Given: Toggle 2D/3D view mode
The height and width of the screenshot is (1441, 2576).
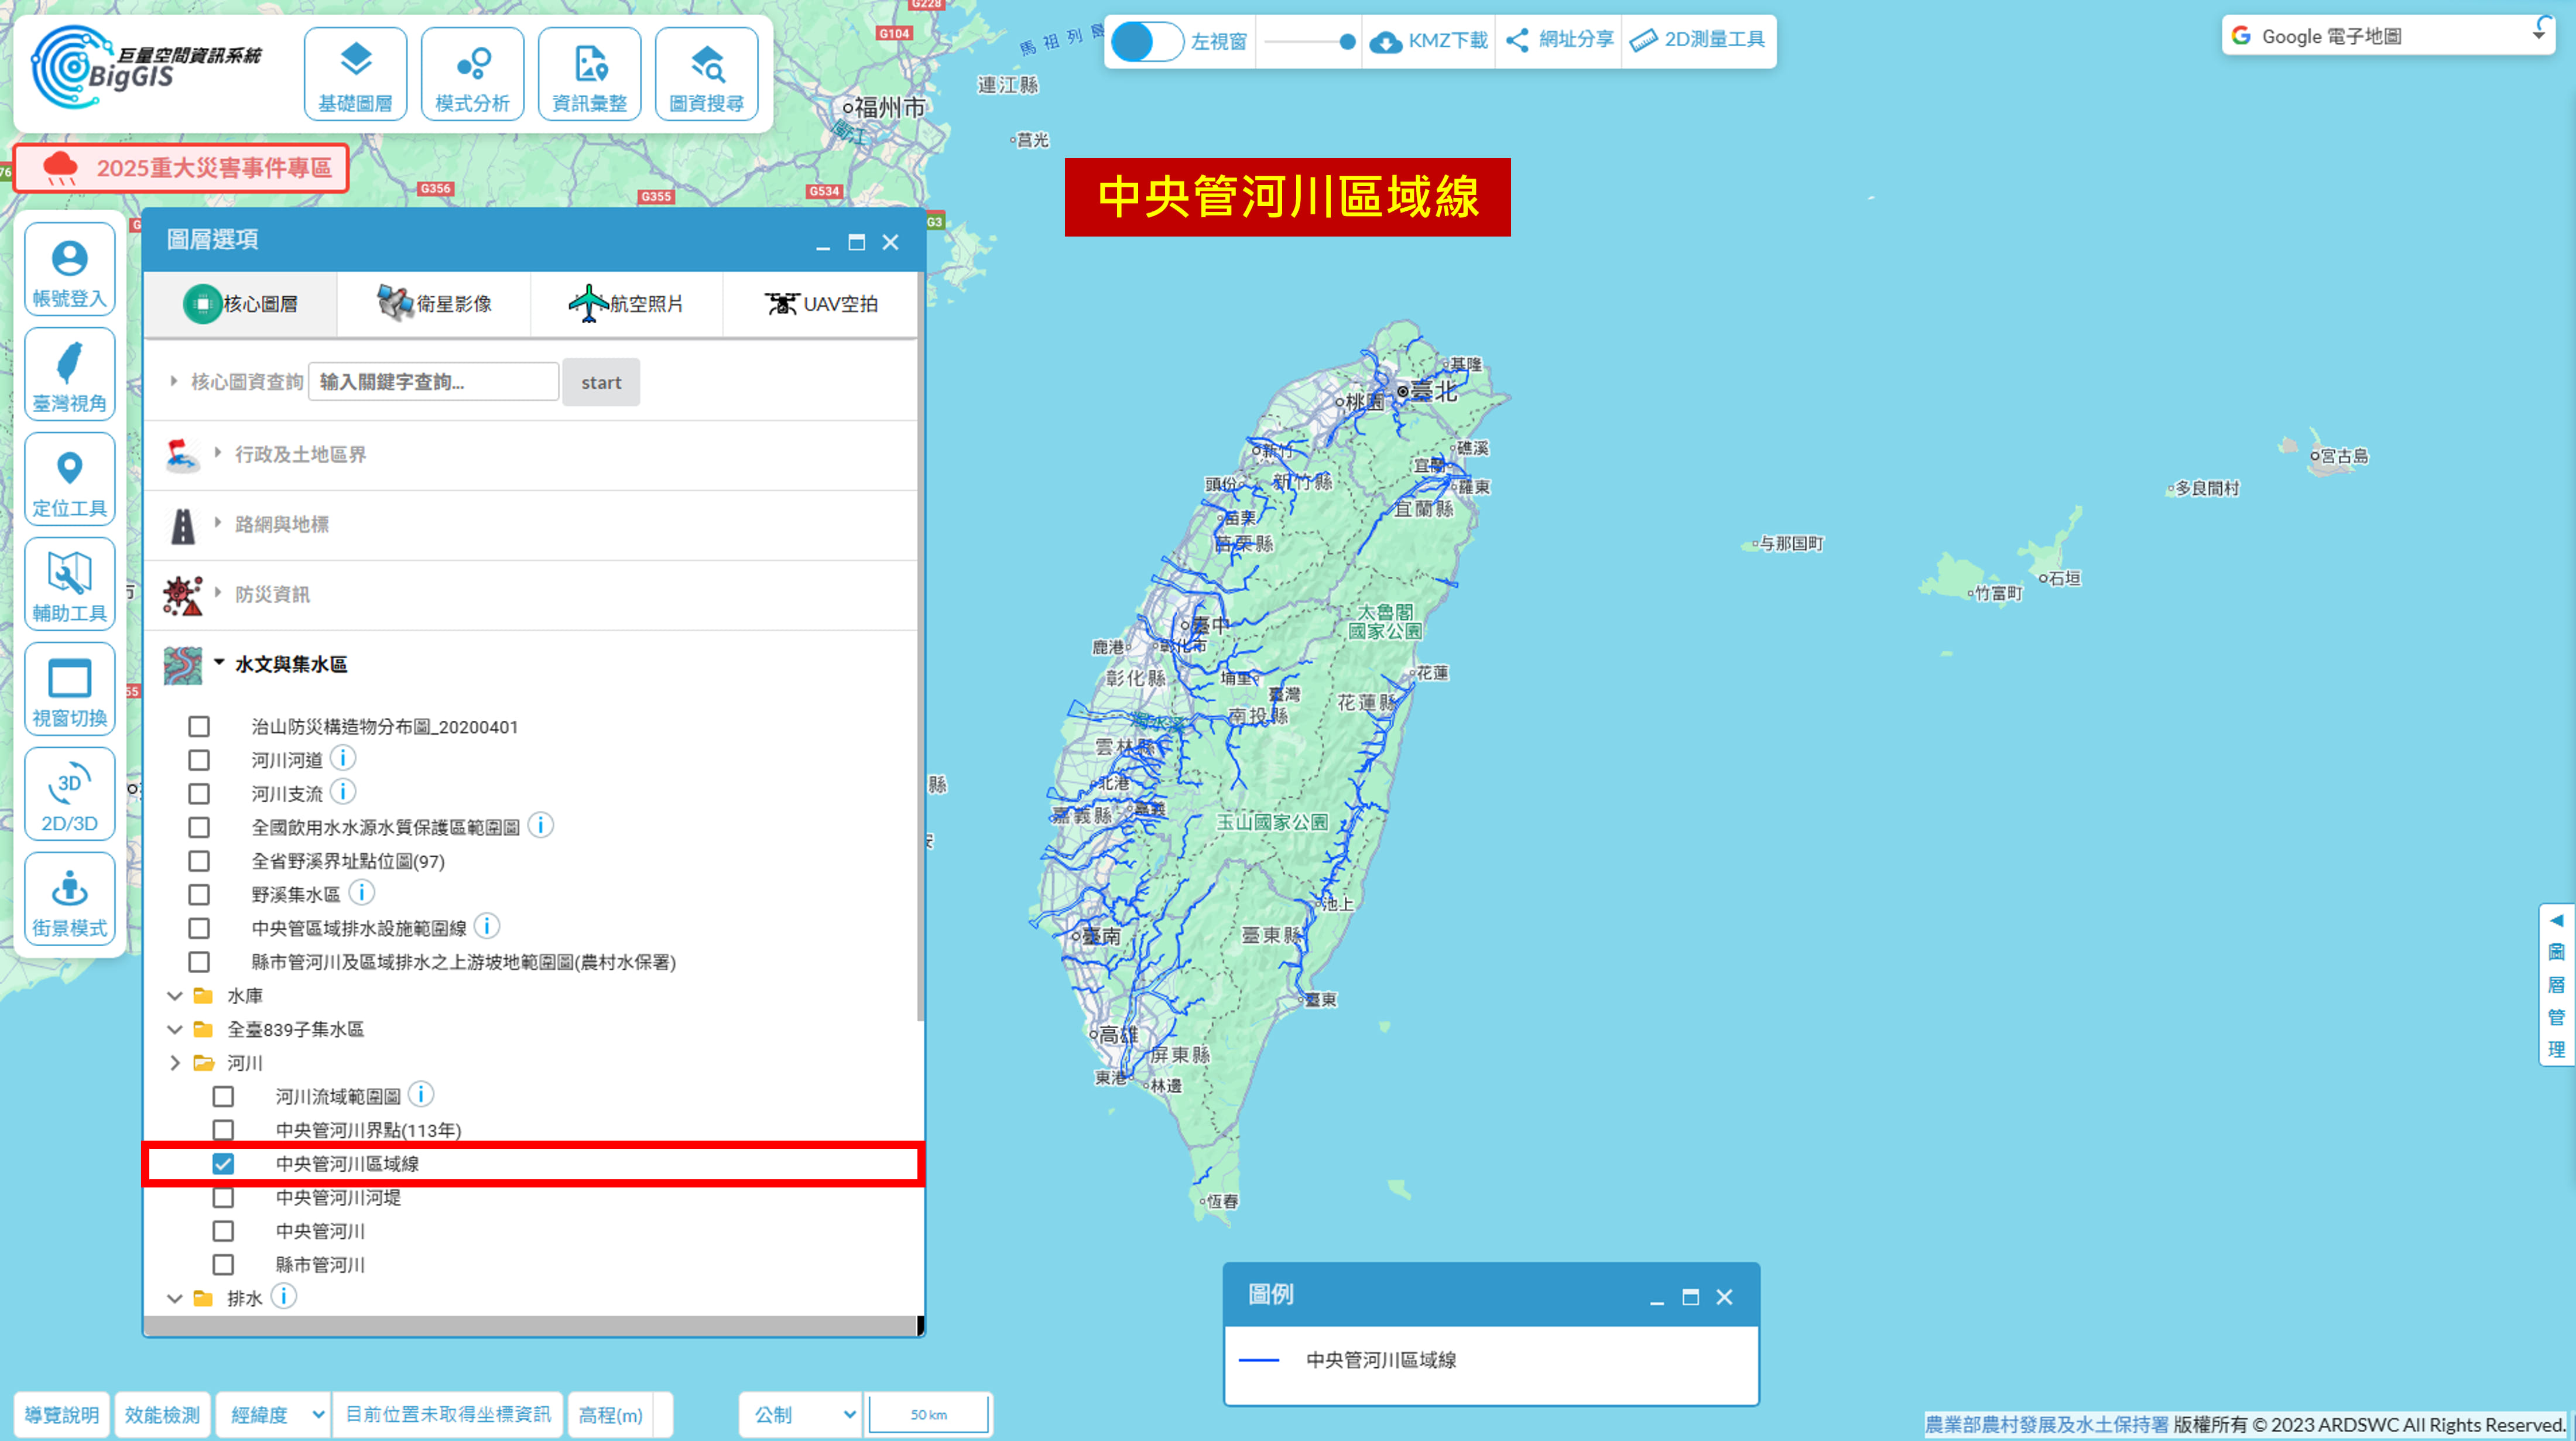Looking at the screenshot, I should pos(69,794).
